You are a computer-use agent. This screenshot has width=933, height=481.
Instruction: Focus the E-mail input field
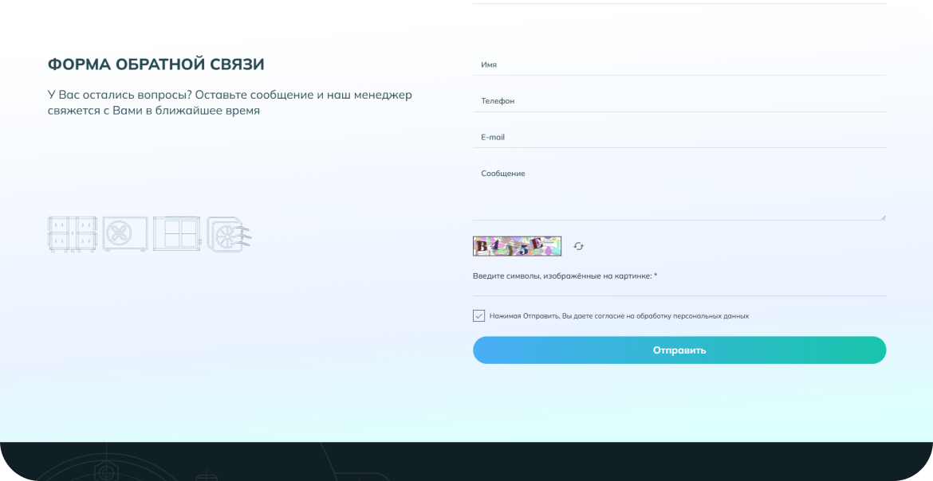679,137
